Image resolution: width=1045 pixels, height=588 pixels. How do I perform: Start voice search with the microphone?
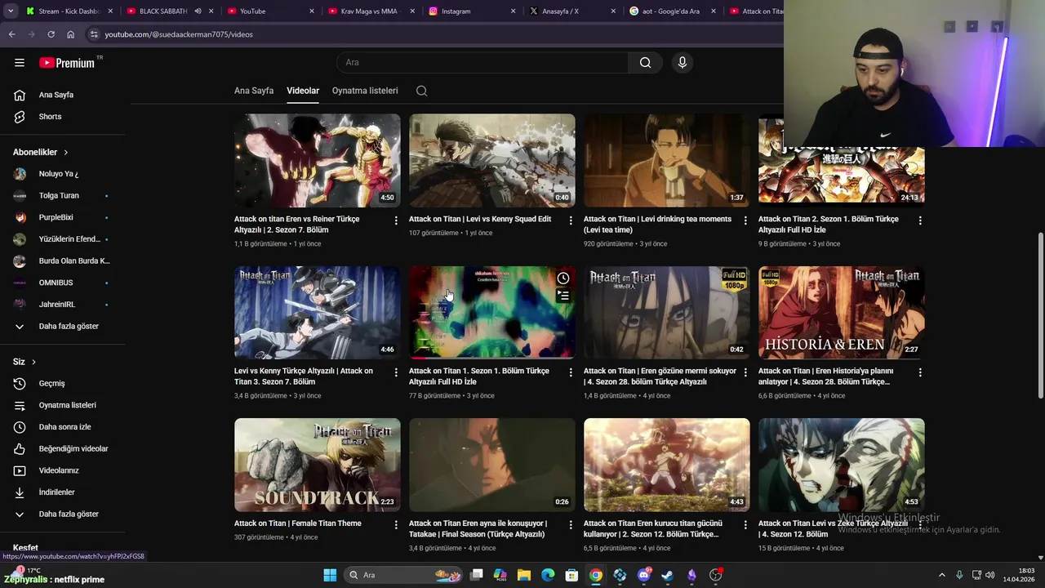click(x=683, y=62)
